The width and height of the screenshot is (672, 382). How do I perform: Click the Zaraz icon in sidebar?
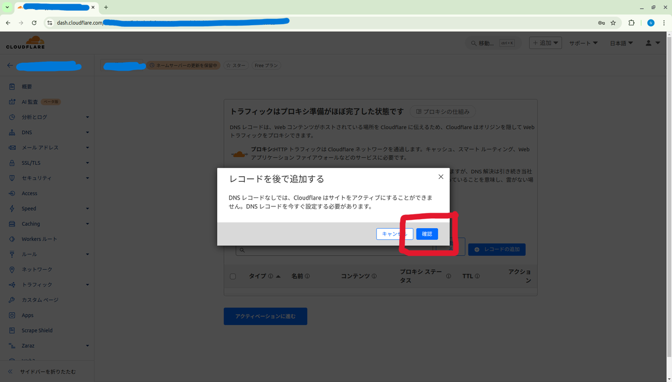(x=12, y=346)
